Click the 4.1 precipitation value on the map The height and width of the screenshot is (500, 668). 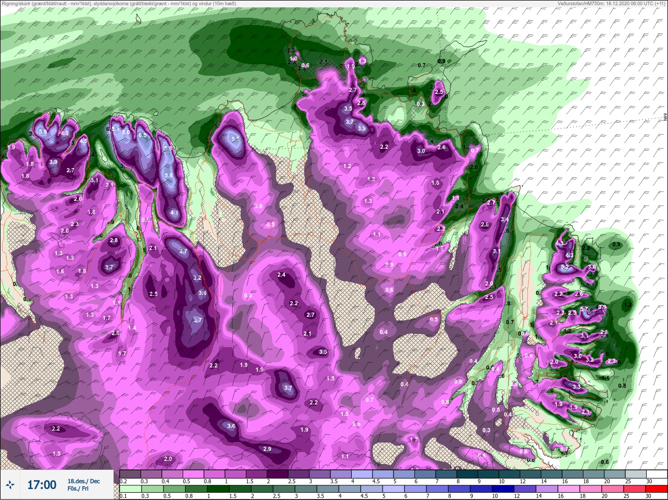[174, 213]
